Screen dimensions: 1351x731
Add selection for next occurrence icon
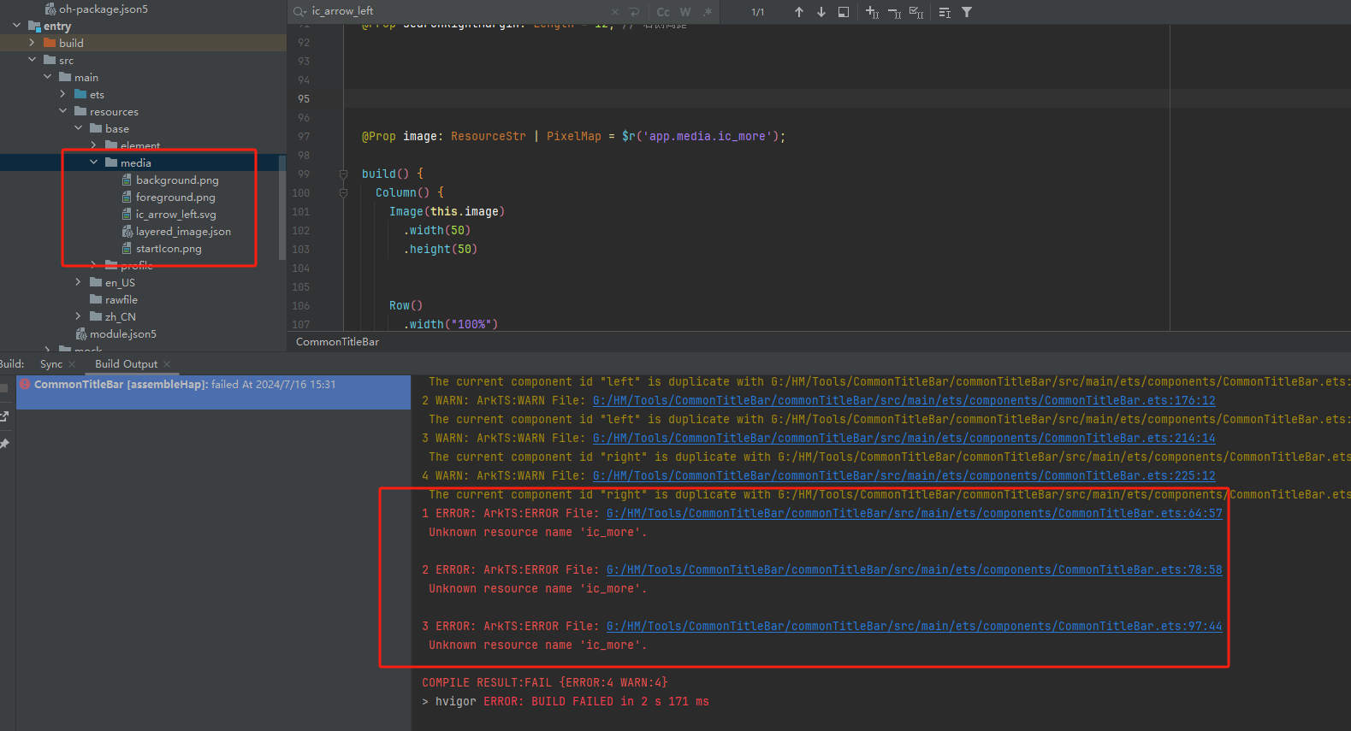pos(872,12)
